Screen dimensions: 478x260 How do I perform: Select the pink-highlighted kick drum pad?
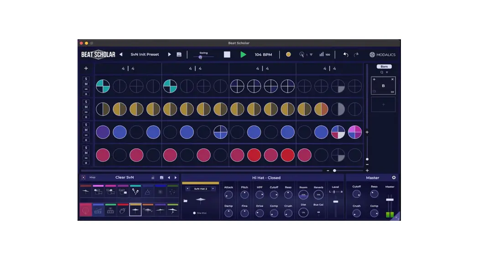point(86,210)
